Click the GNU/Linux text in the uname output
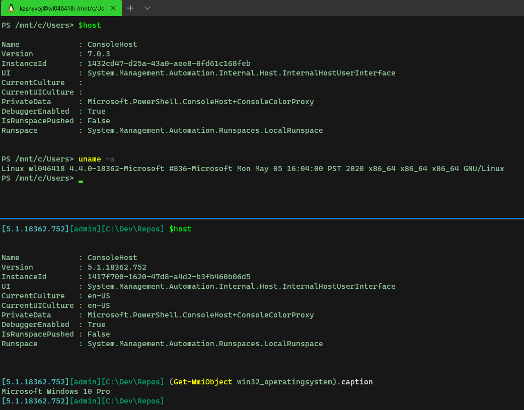This screenshot has height=410, width=524. [x=483, y=168]
